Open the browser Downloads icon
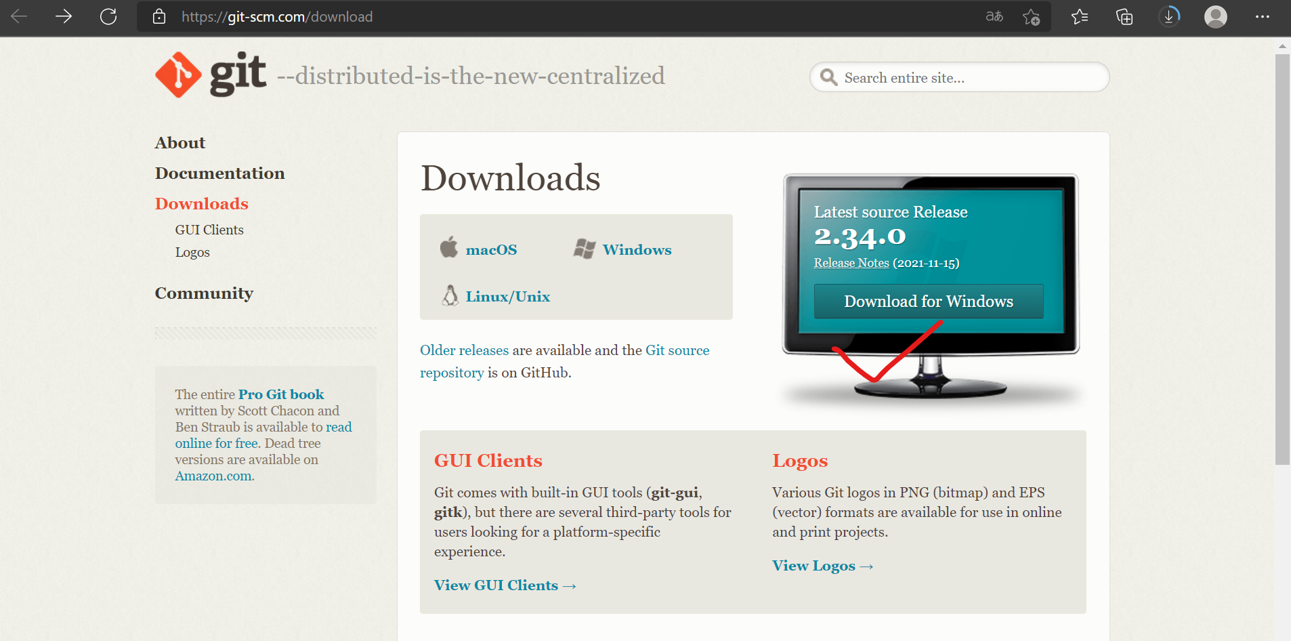Image resolution: width=1291 pixels, height=641 pixels. click(1169, 16)
